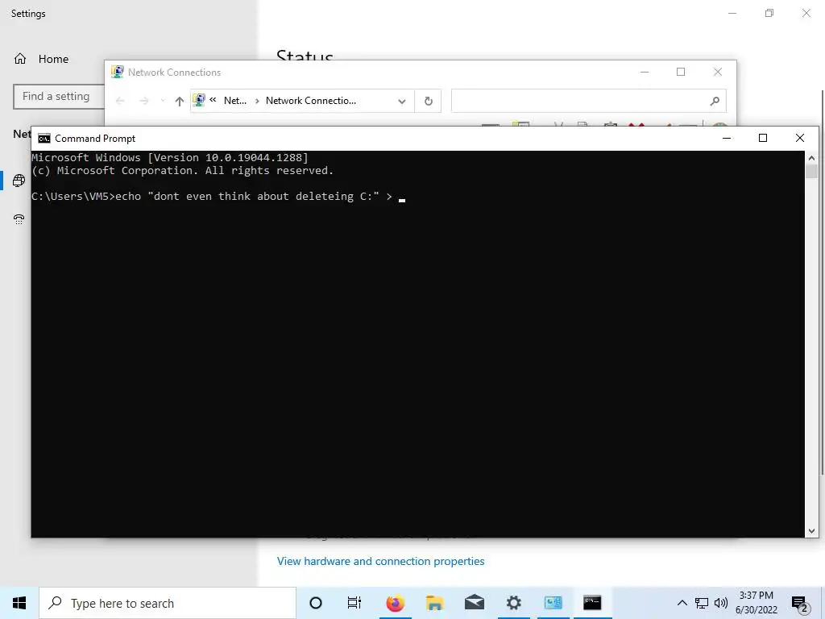Show hidden system tray icons

[x=682, y=603]
